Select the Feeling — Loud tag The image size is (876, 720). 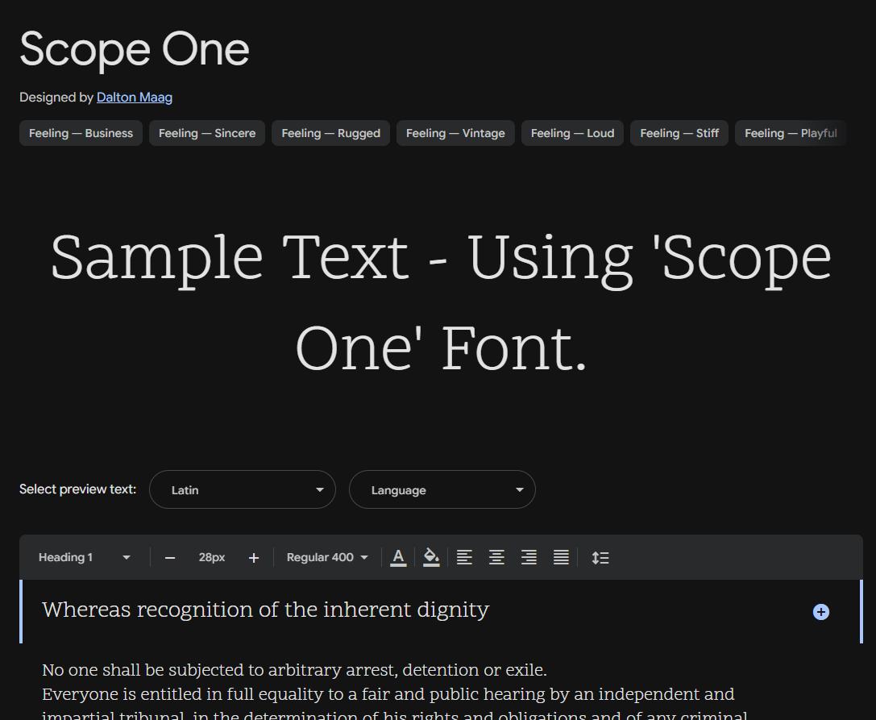pyautogui.click(x=572, y=133)
